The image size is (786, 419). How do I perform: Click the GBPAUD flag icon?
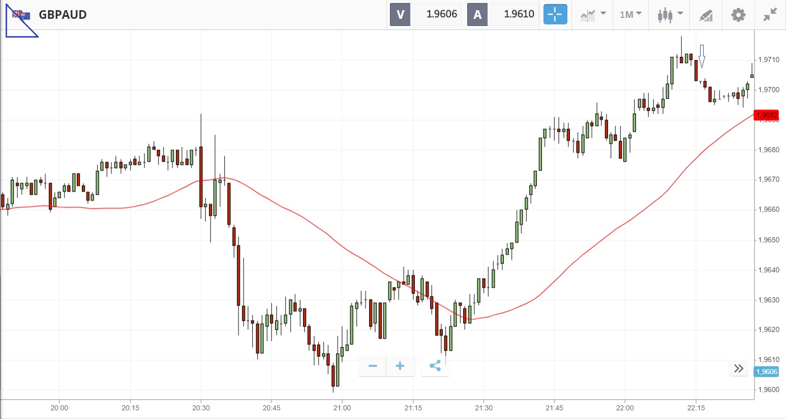click(x=21, y=15)
